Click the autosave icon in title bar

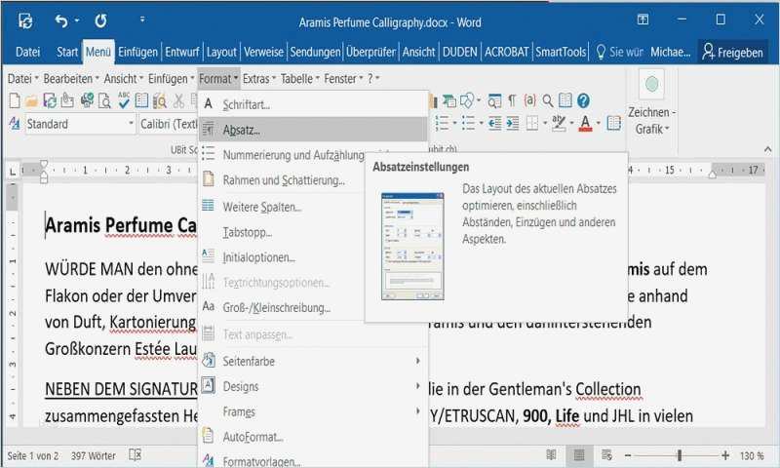pos(25,20)
